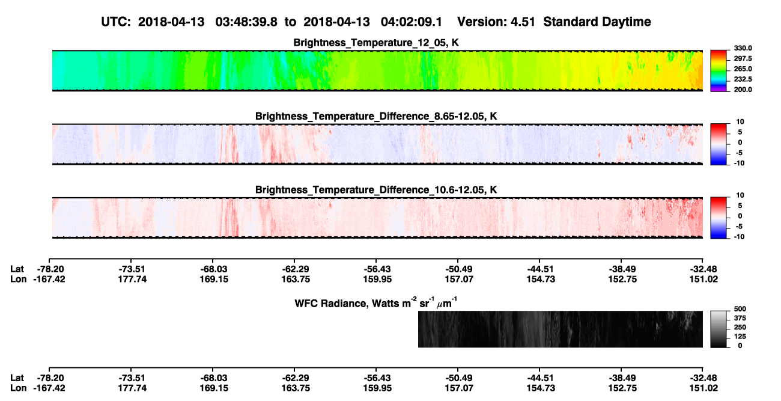Screen dimensions: 781x401
Task: Click longitude 163.75 on the bottom axis
Action: 294,388
